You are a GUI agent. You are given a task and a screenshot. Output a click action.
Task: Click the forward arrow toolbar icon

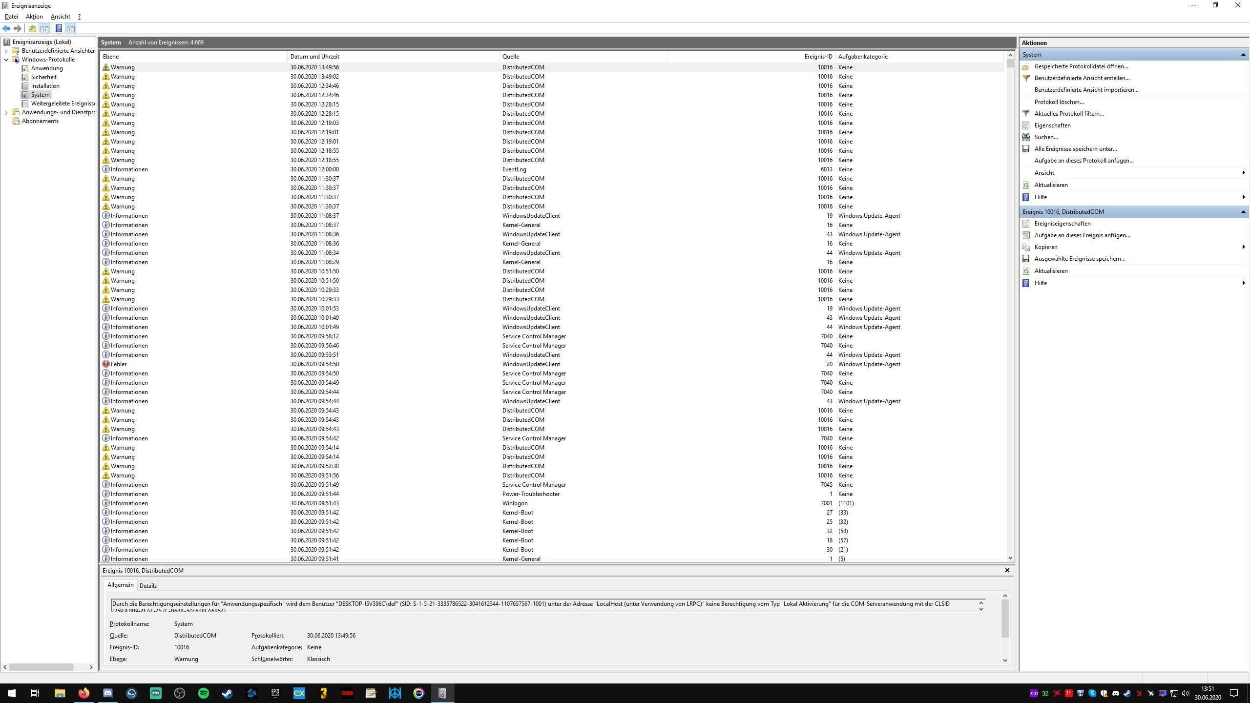(18, 28)
